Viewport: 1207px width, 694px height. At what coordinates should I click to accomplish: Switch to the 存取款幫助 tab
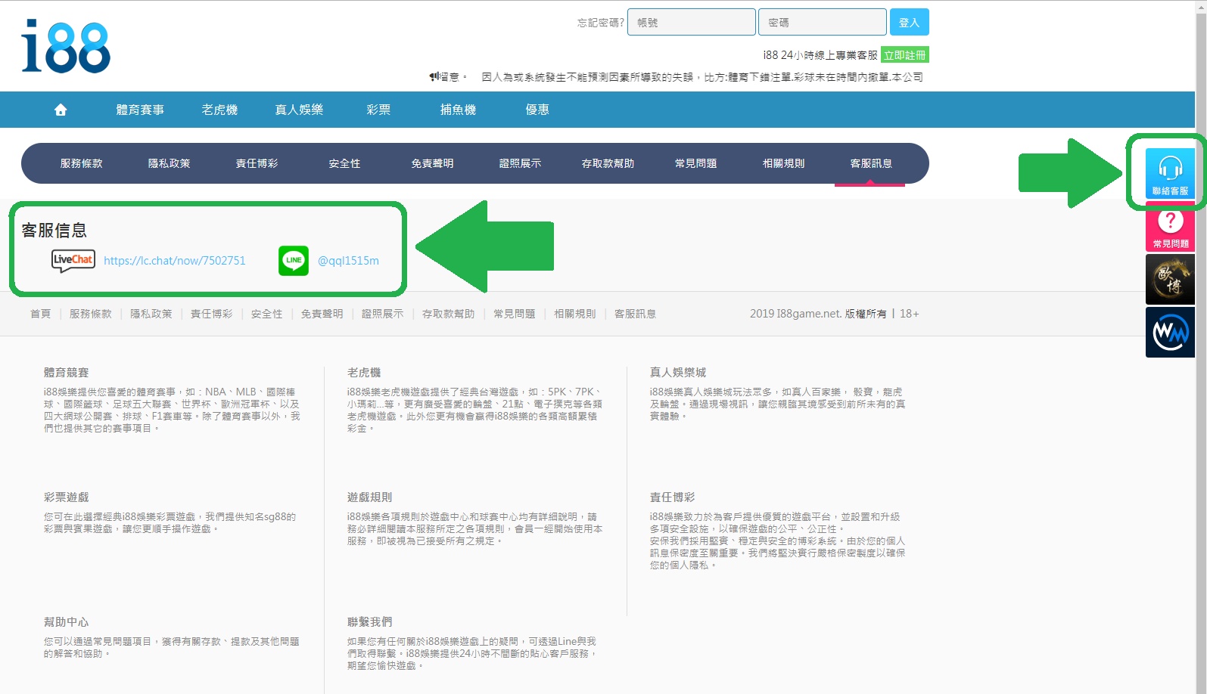(608, 163)
